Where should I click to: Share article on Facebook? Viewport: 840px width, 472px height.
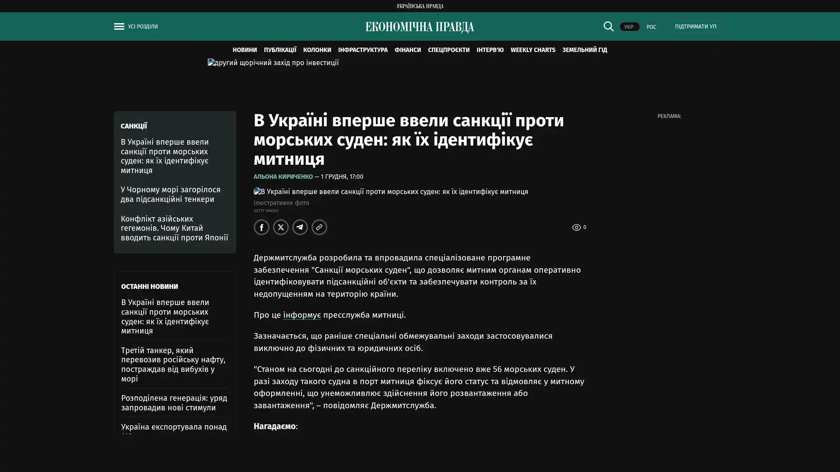click(x=262, y=227)
